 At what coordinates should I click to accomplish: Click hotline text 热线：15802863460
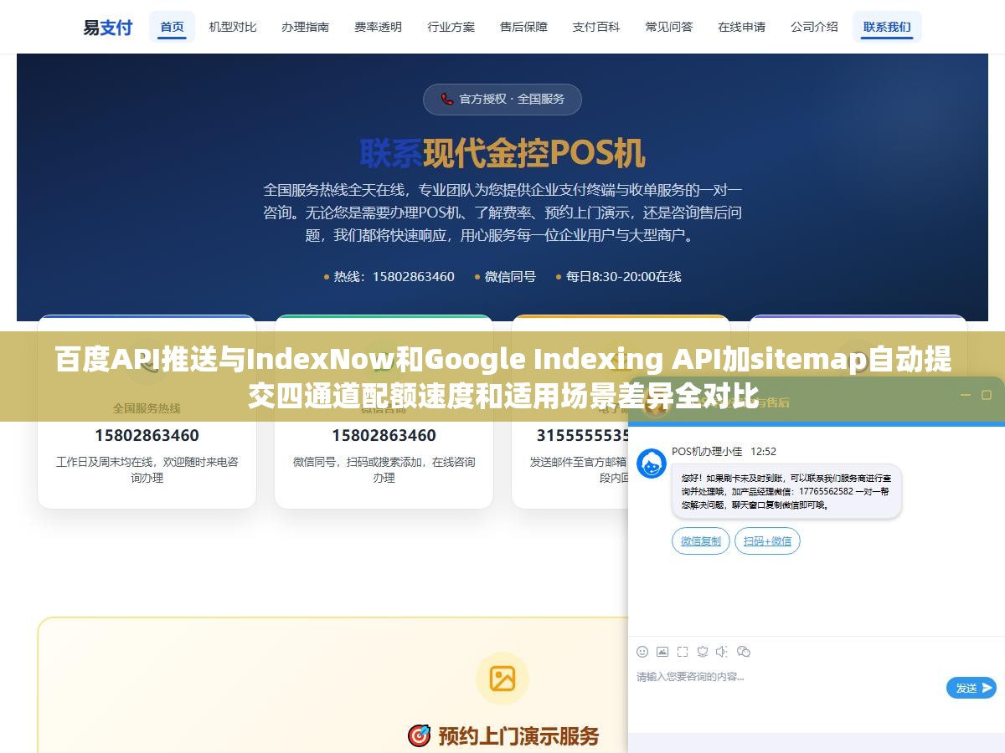(394, 276)
